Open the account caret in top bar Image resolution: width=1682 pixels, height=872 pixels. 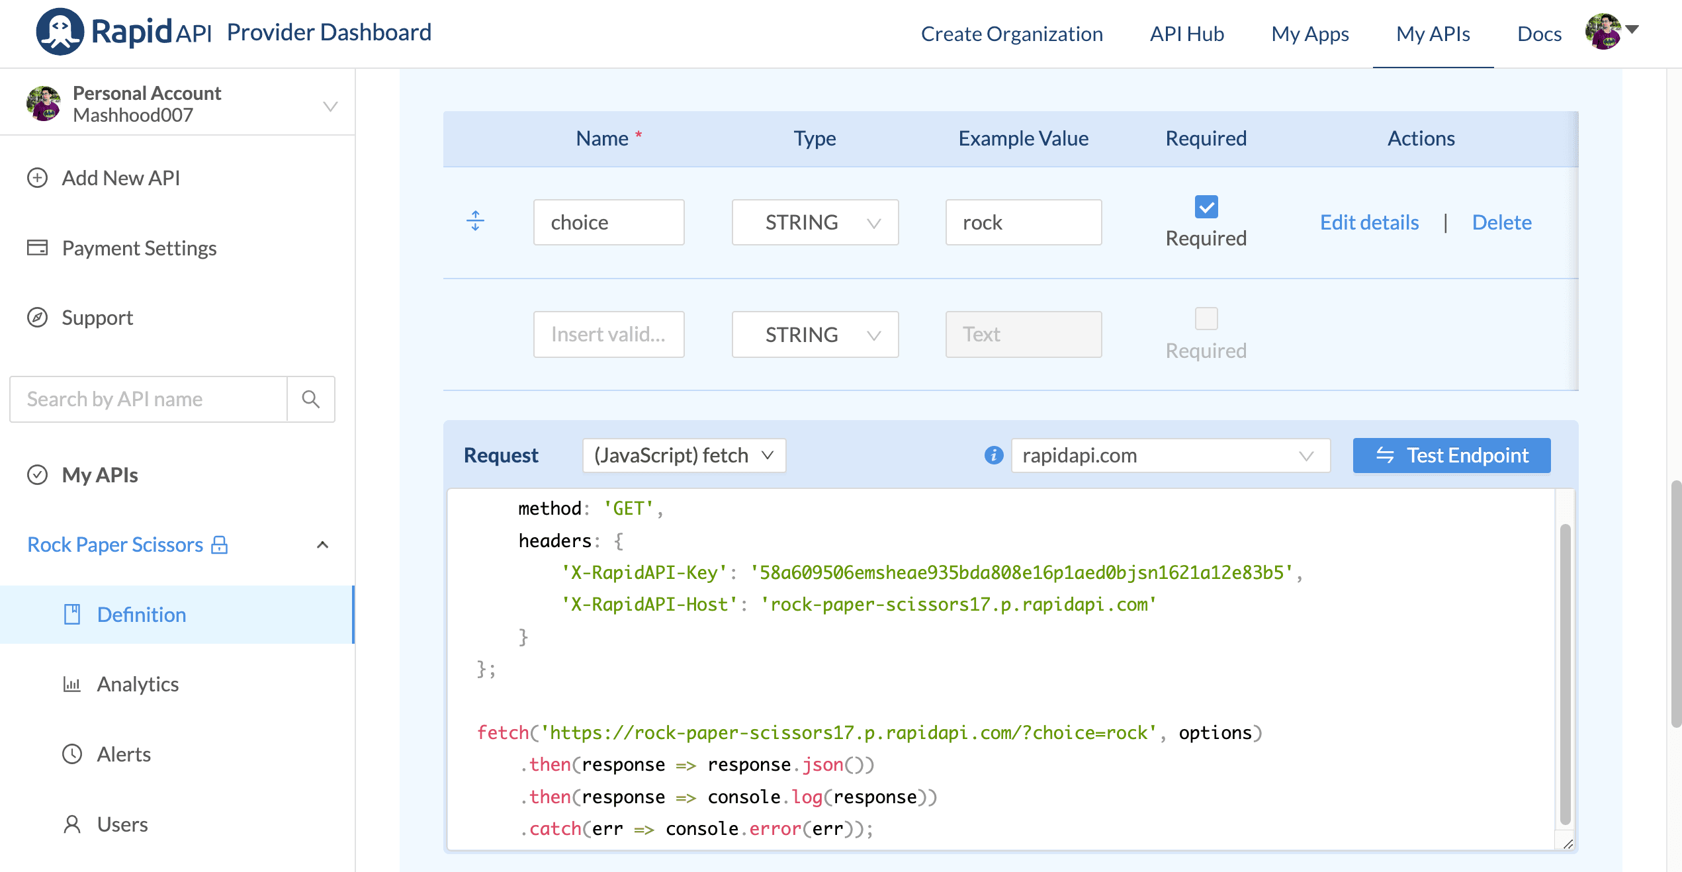click(1632, 29)
